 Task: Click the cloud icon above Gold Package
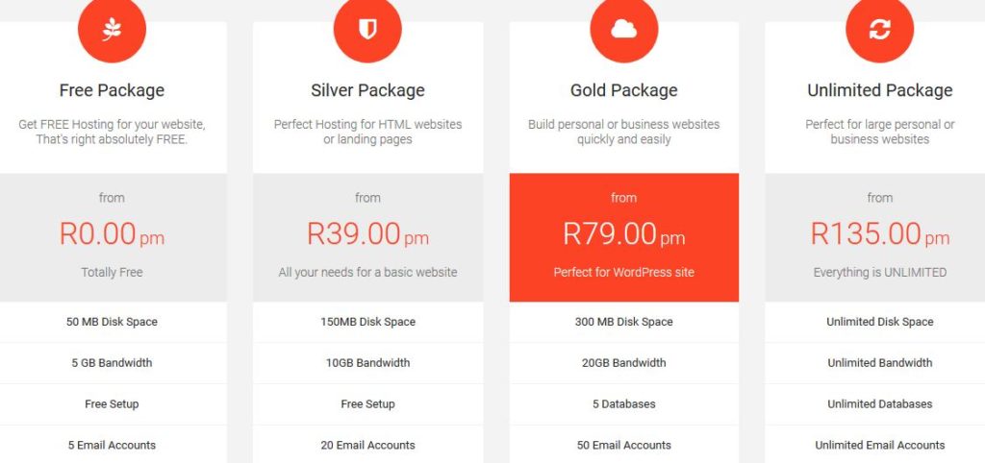(623, 29)
